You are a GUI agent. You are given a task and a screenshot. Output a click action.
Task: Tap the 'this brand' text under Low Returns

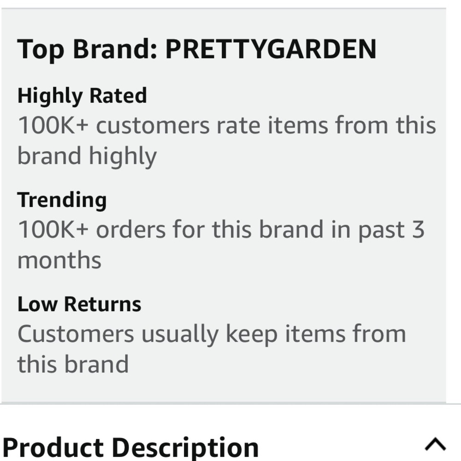73,364
